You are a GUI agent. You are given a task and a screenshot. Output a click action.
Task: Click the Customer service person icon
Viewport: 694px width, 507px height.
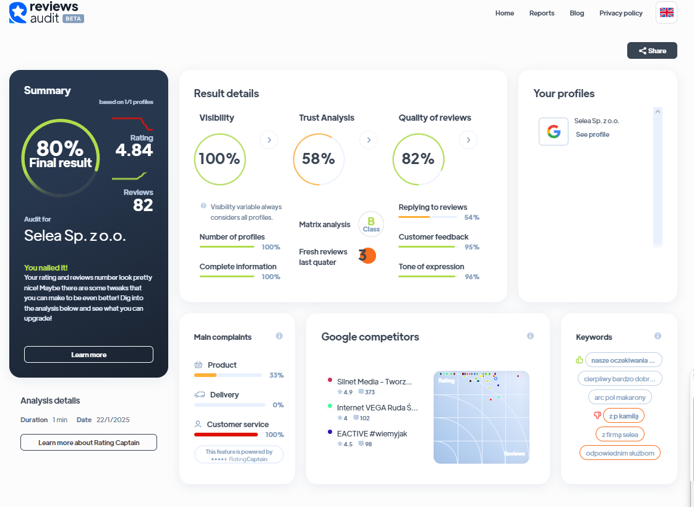coord(198,424)
